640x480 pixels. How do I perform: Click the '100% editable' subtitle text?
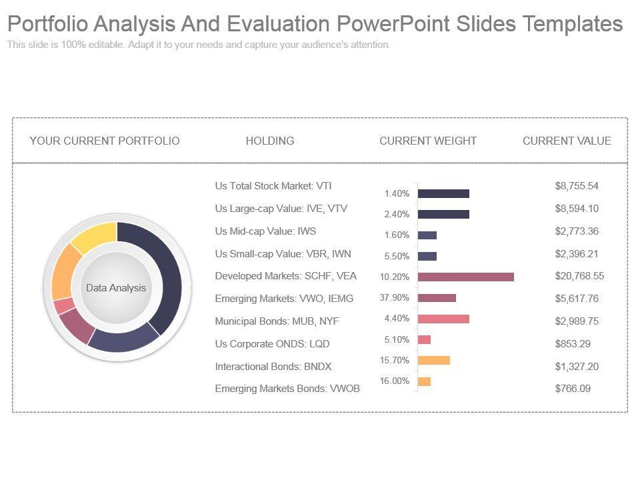[x=199, y=45]
